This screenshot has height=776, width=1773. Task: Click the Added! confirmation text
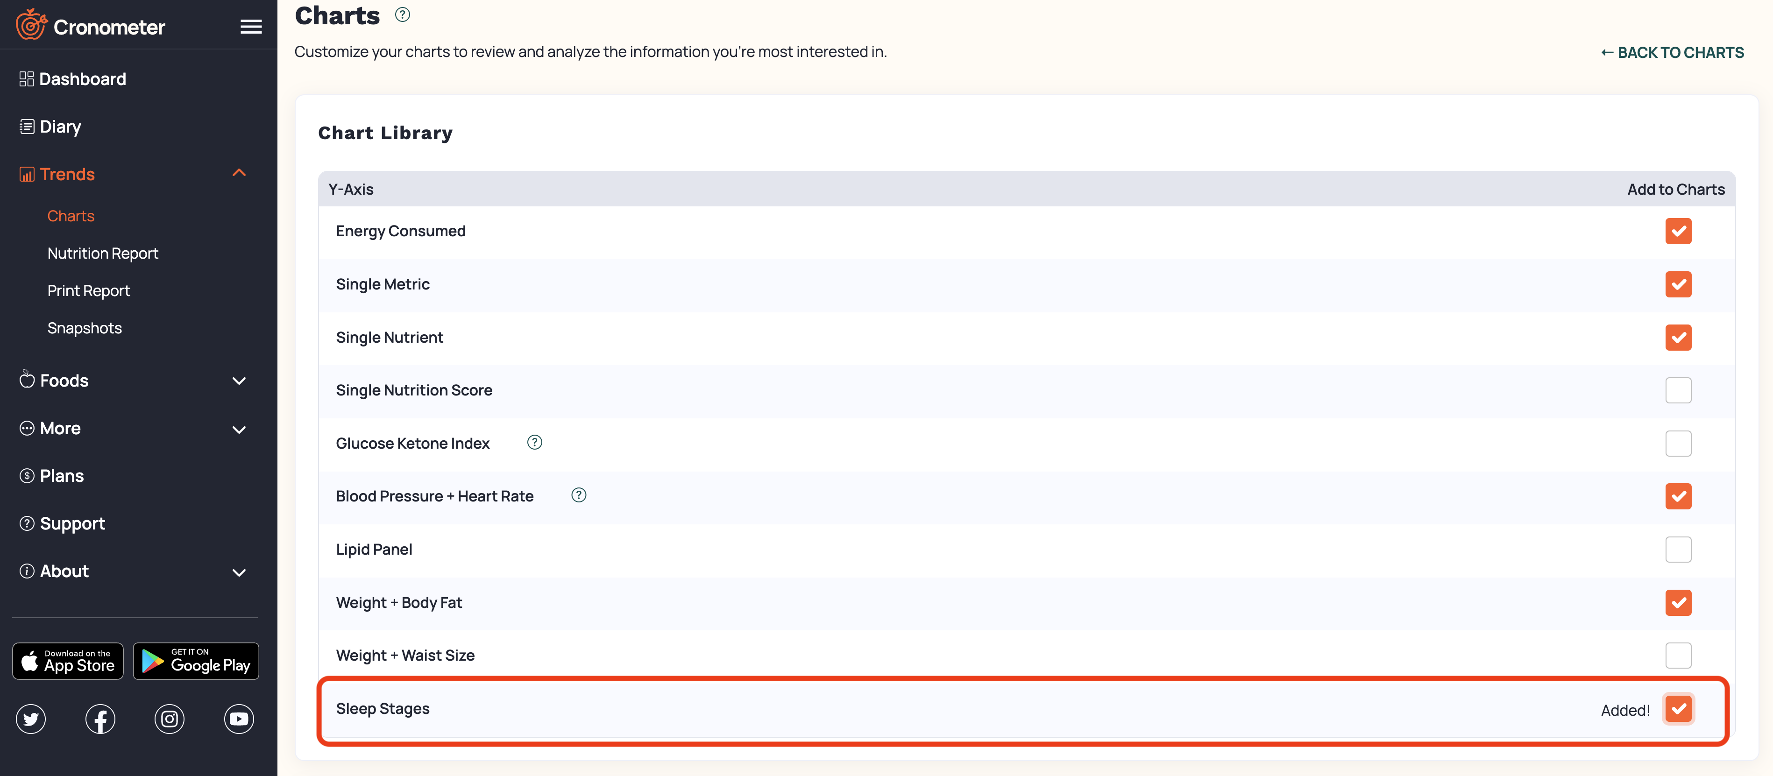click(1625, 710)
